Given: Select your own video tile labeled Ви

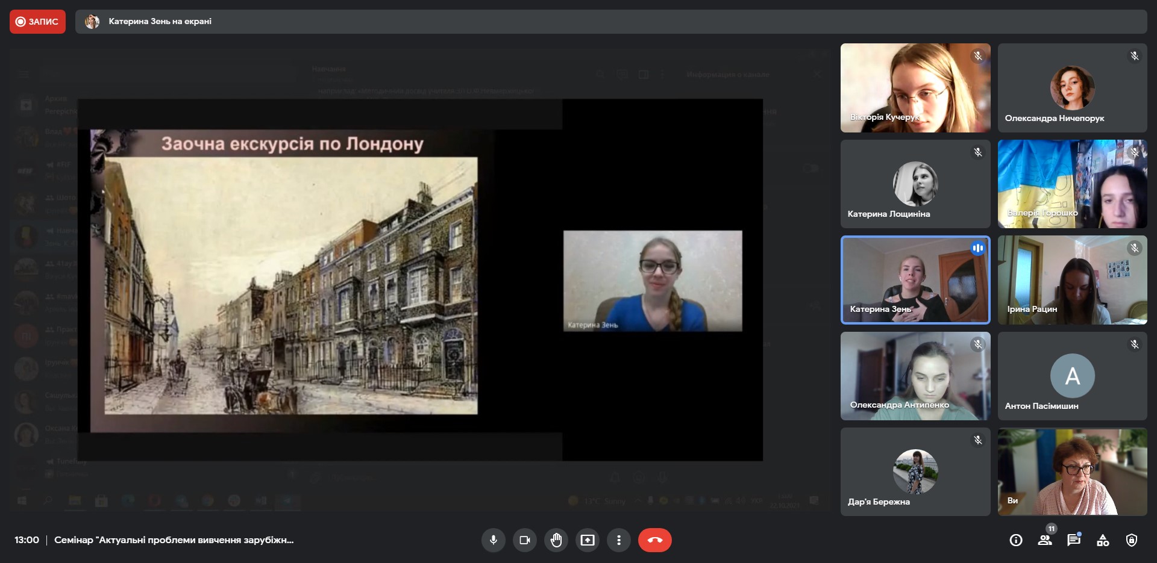Looking at the screenshot, I should click(1073, 471).
